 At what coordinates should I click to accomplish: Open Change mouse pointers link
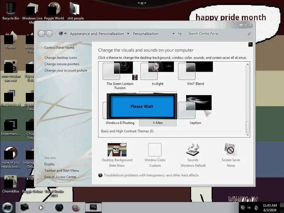pos(62,64)
